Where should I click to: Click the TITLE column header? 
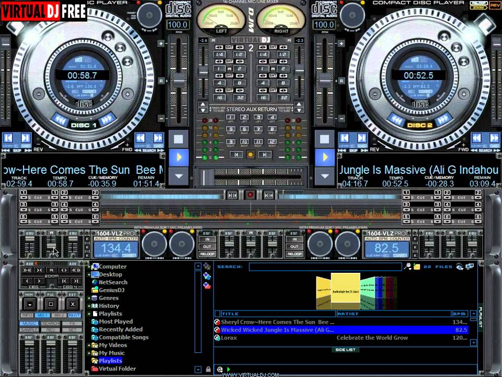(x=278, y=314)
